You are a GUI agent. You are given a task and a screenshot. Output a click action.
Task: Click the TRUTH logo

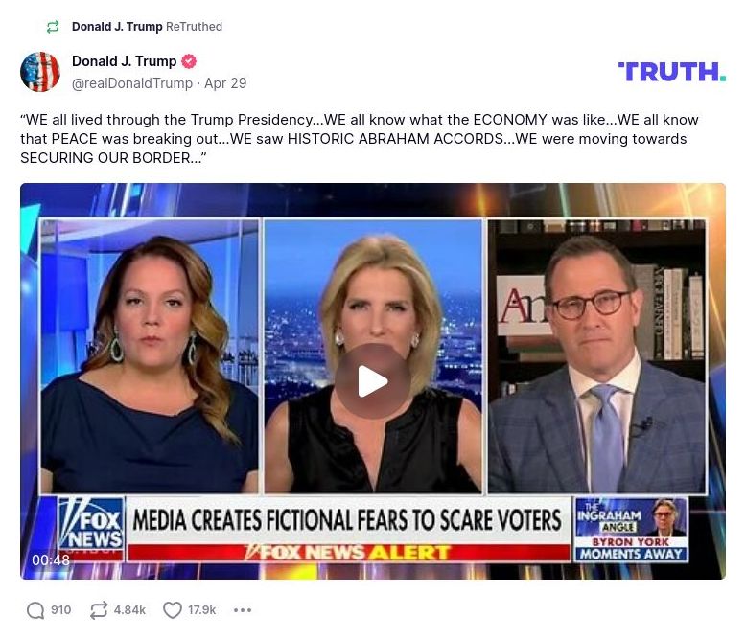[x=672, y=72]
